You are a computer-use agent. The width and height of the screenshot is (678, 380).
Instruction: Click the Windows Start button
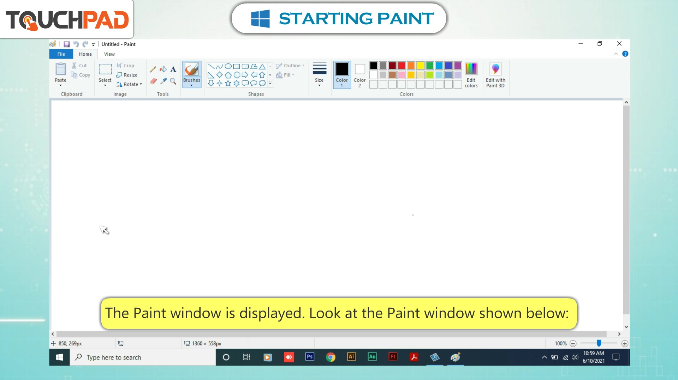tap(59, 357)
